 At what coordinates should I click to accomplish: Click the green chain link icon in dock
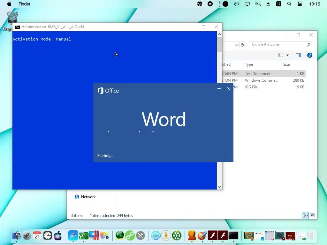pos(130,236)
